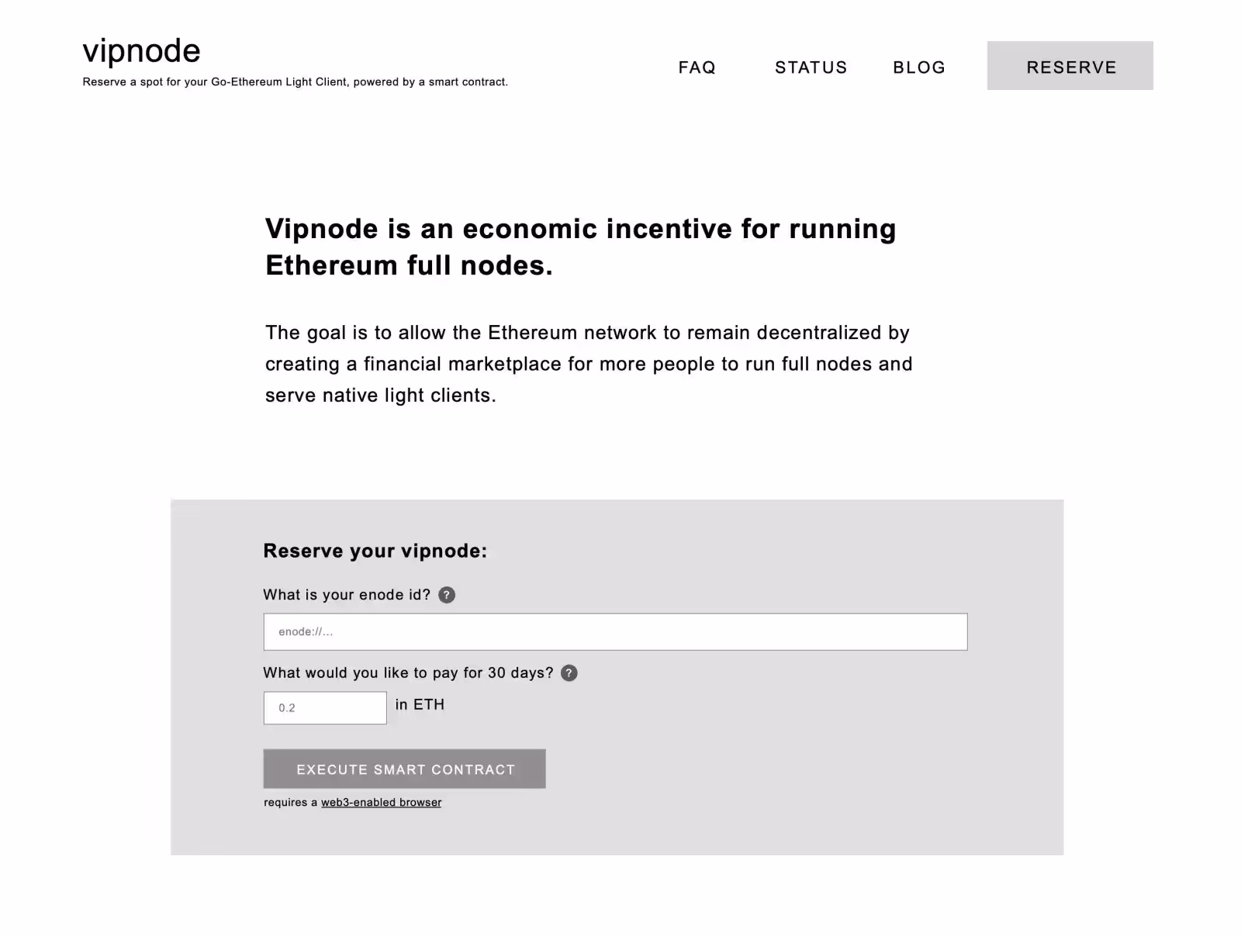
Task: Click the paragraph about remaining decentralized
Action: pos(588,364)
